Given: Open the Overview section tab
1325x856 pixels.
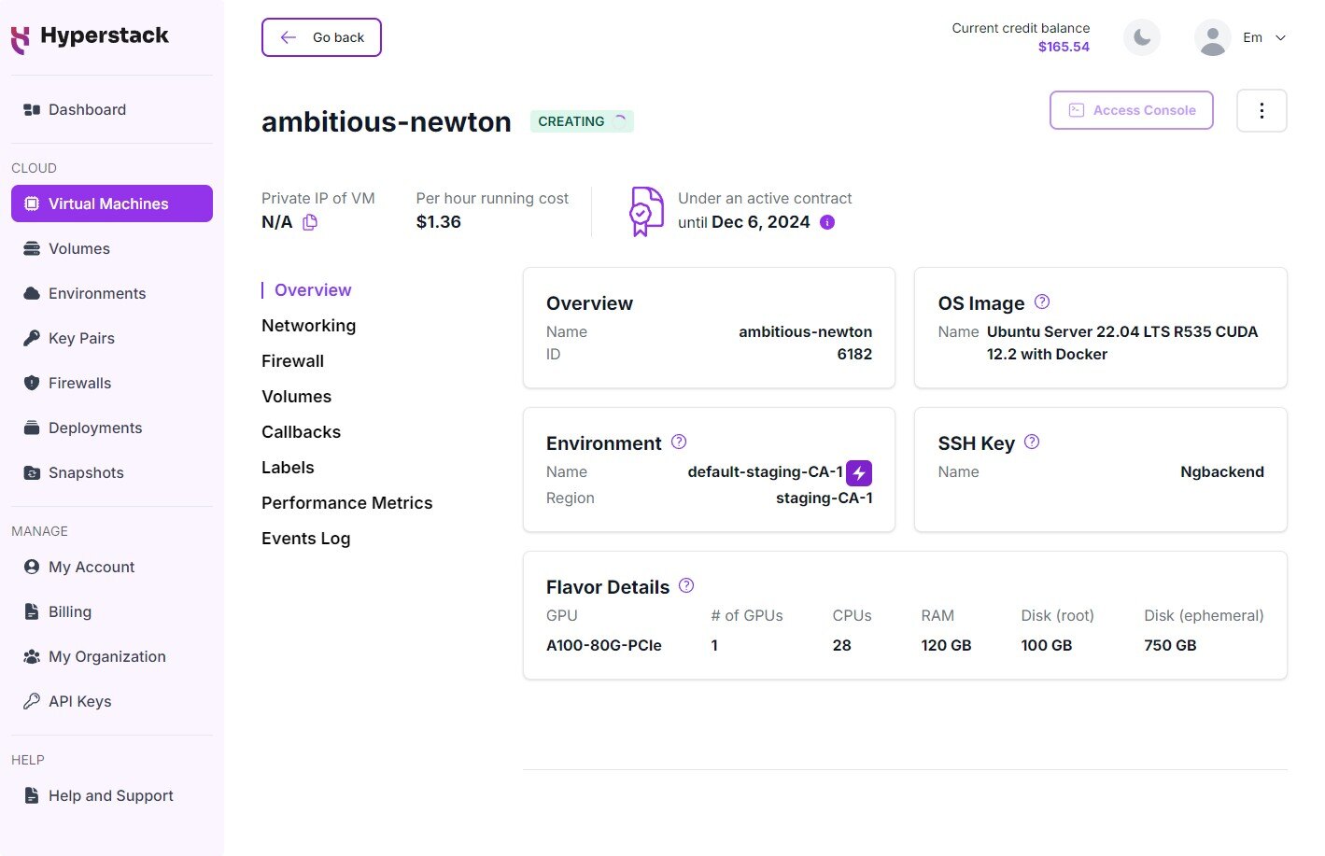Looking at the screenshot, I should 313,290.
